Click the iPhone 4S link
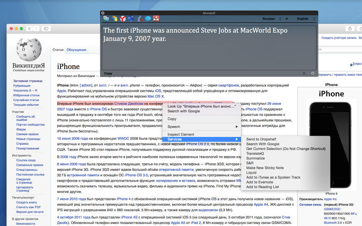Image resolution: width=362 pixels, height=226 pixels. click(129, 217)
